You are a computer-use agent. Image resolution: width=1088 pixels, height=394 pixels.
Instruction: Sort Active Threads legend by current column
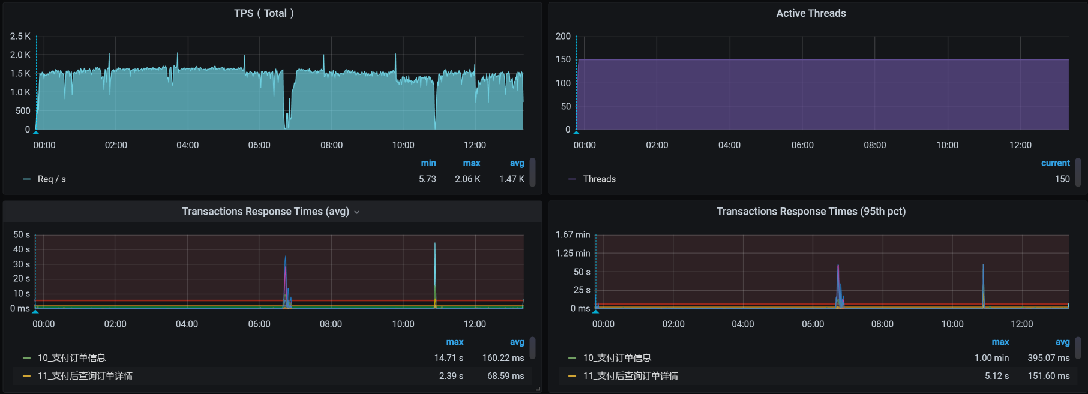click(x=1055, y=163)
